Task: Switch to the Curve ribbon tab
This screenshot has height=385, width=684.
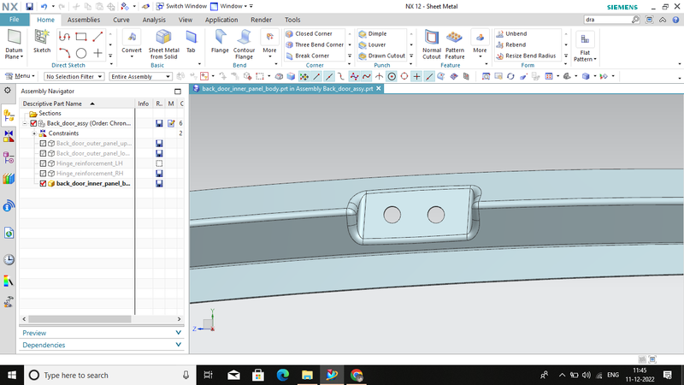Action: [x=121, y=20]
